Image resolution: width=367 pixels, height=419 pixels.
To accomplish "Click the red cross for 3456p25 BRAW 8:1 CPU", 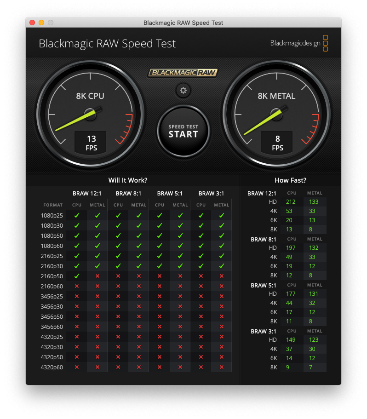I will point(118,296).
